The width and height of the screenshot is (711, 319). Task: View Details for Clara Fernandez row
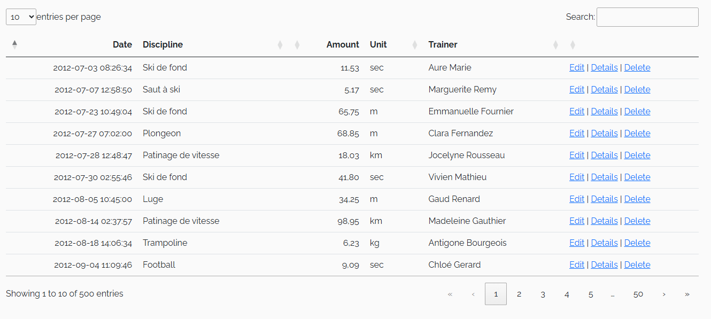[604, 134]
